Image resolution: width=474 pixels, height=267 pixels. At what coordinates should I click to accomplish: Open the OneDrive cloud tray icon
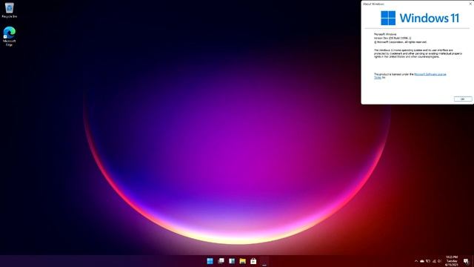(x=422, y=261)
